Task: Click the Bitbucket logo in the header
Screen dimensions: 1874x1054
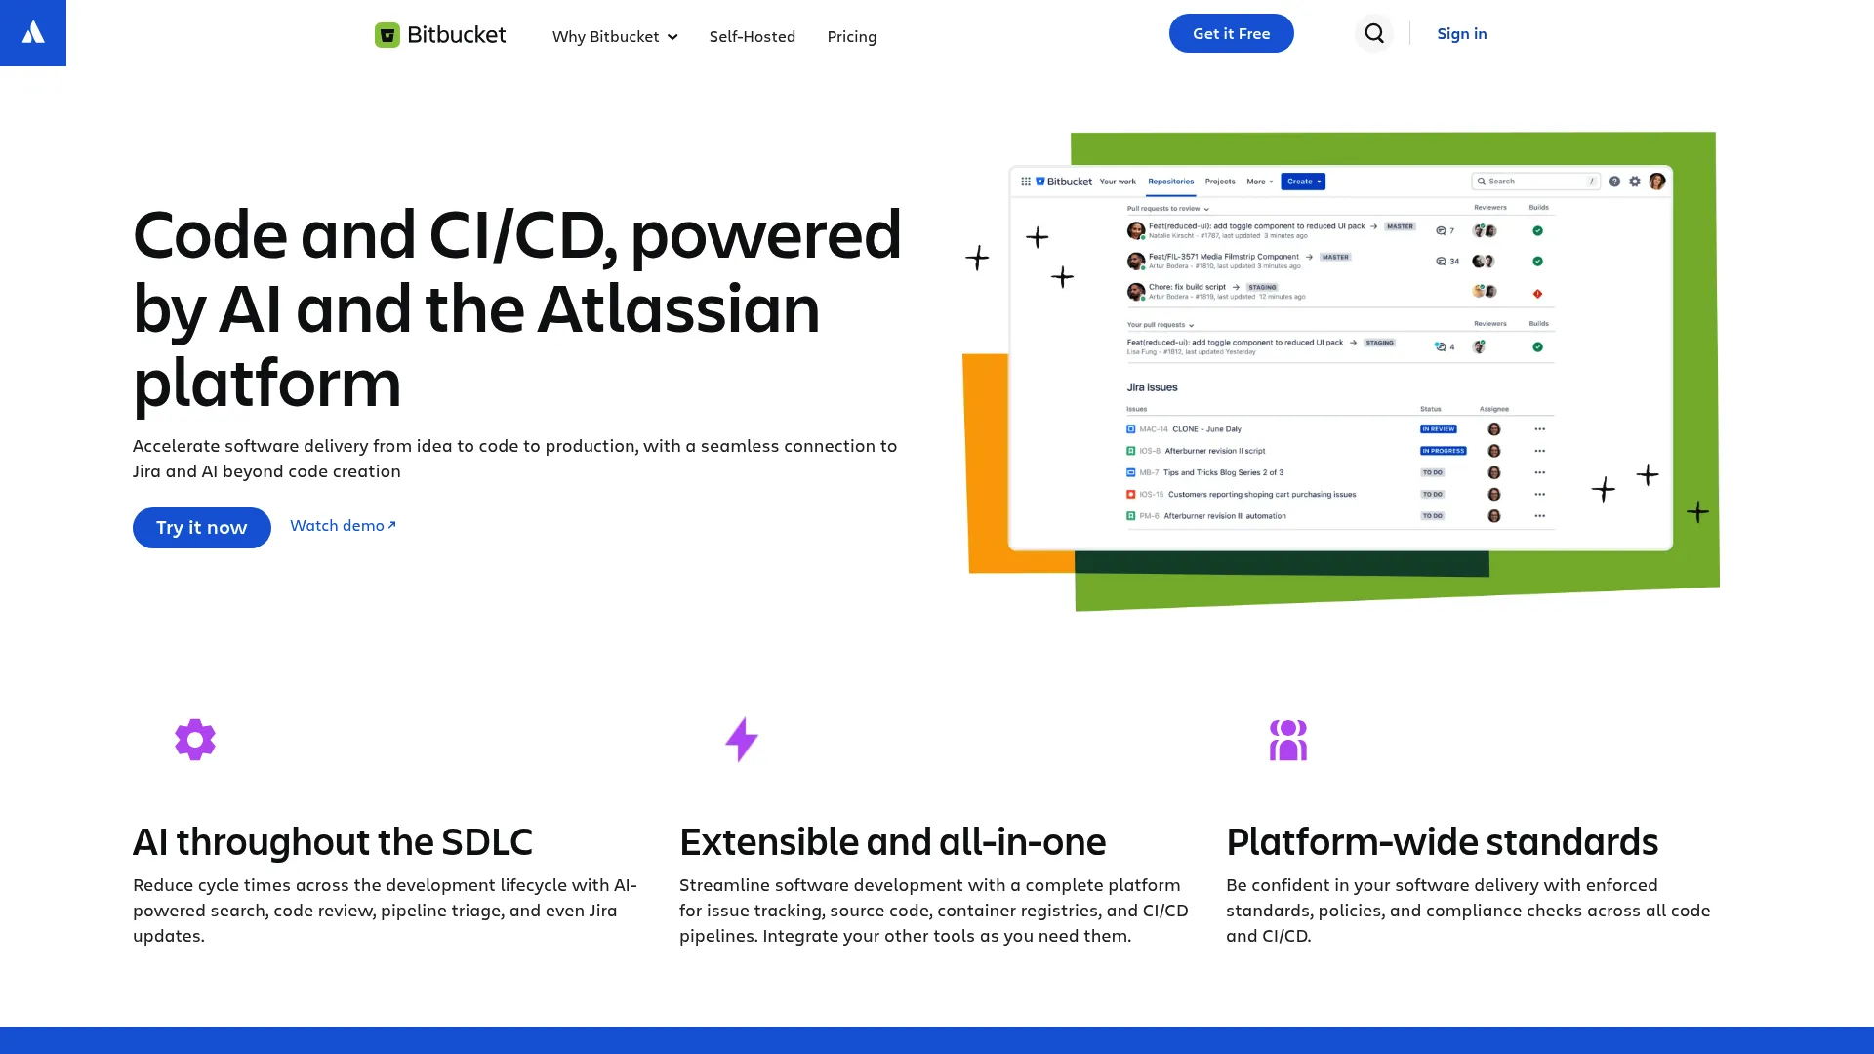Action: [x=440, y=35]
